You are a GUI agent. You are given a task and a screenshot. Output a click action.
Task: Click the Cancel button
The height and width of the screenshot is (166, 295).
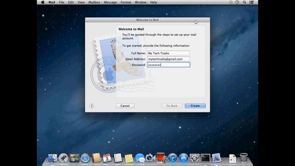click(125, 106)
